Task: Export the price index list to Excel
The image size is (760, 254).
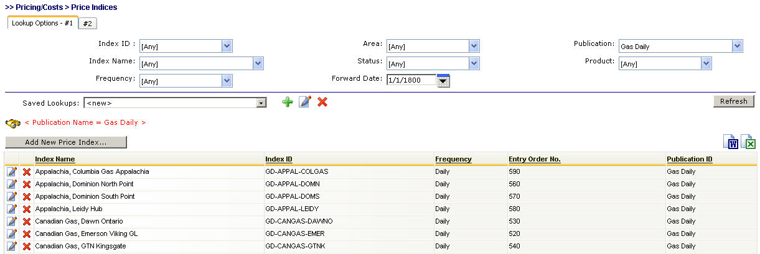Action: (x=748, y=142)
